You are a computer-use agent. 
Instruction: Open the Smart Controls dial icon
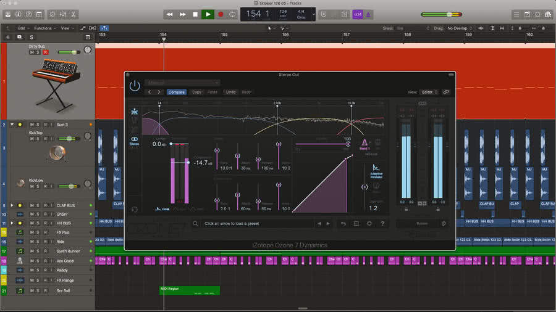52,15
